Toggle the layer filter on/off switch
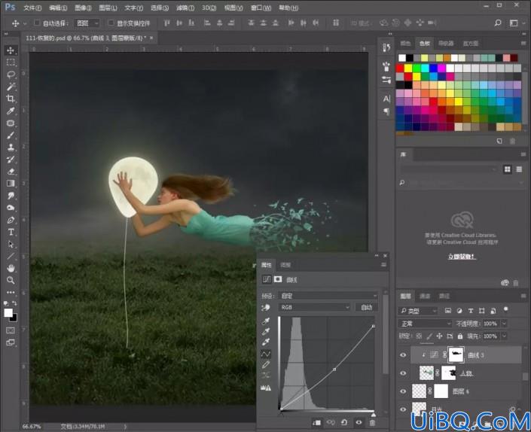 [506, 309]
